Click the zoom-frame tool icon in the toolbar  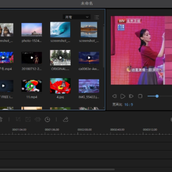point(28,119)
